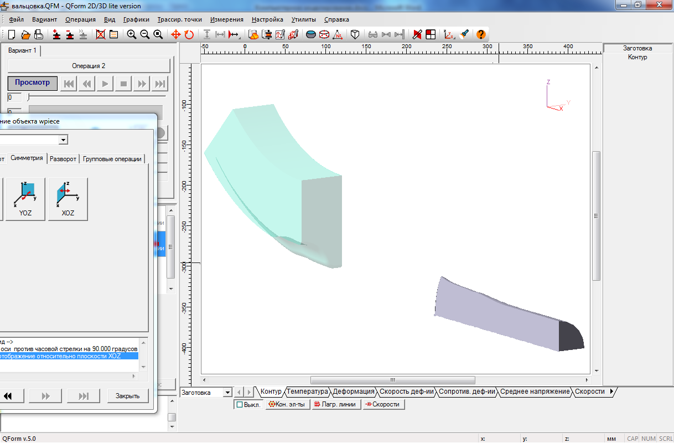Click the greyed binoculars toolbar icon
674x443 pixels.
click(x=373, y=34)
